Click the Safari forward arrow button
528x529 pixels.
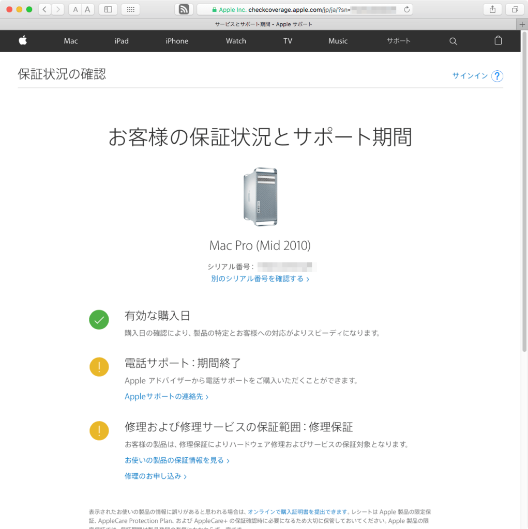[58, 9]
